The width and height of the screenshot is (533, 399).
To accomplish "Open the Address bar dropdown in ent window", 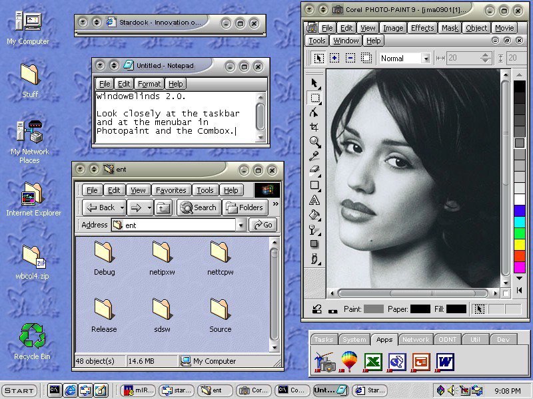I will point(241,225).
